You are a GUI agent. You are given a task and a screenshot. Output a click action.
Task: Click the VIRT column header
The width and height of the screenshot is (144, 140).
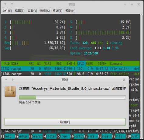[x=48, y=64]
